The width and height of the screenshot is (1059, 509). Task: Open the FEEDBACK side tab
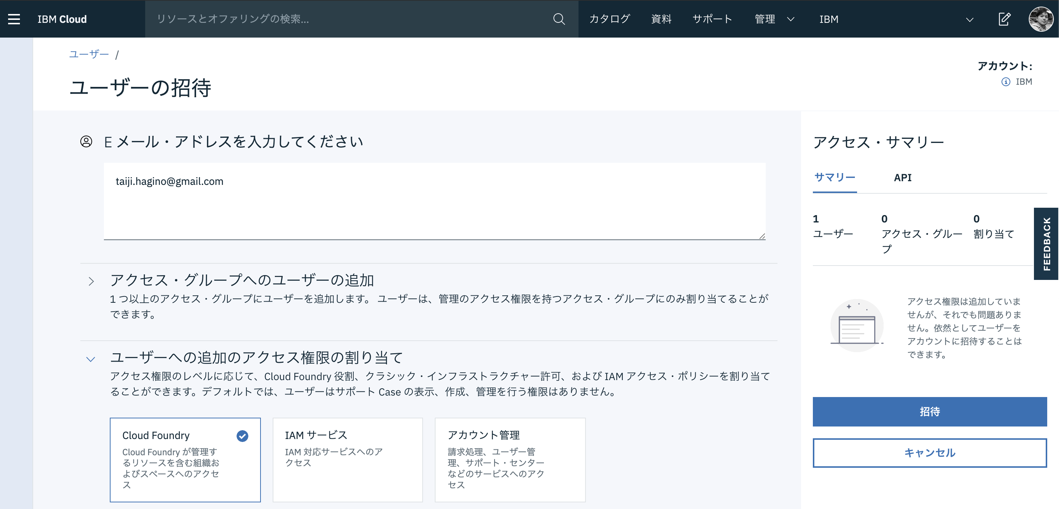click(1046, 243)
